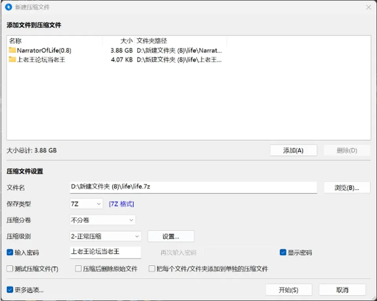Viewport: 377px width, 301px height.
Task: Click the path D:\新建文件夹 (8)\life\上老王...
Action: tap(179, 60)
